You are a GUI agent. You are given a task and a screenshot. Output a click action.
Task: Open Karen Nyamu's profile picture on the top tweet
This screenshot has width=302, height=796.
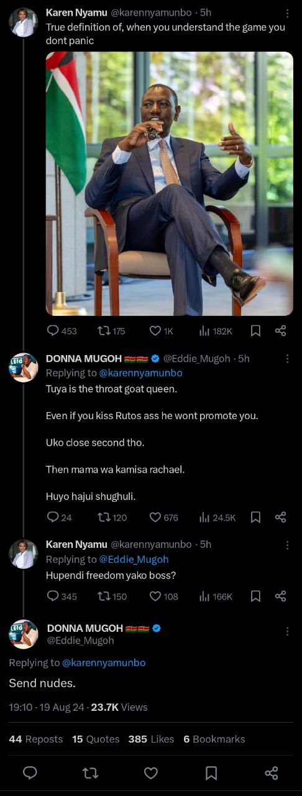click(24, 22)
